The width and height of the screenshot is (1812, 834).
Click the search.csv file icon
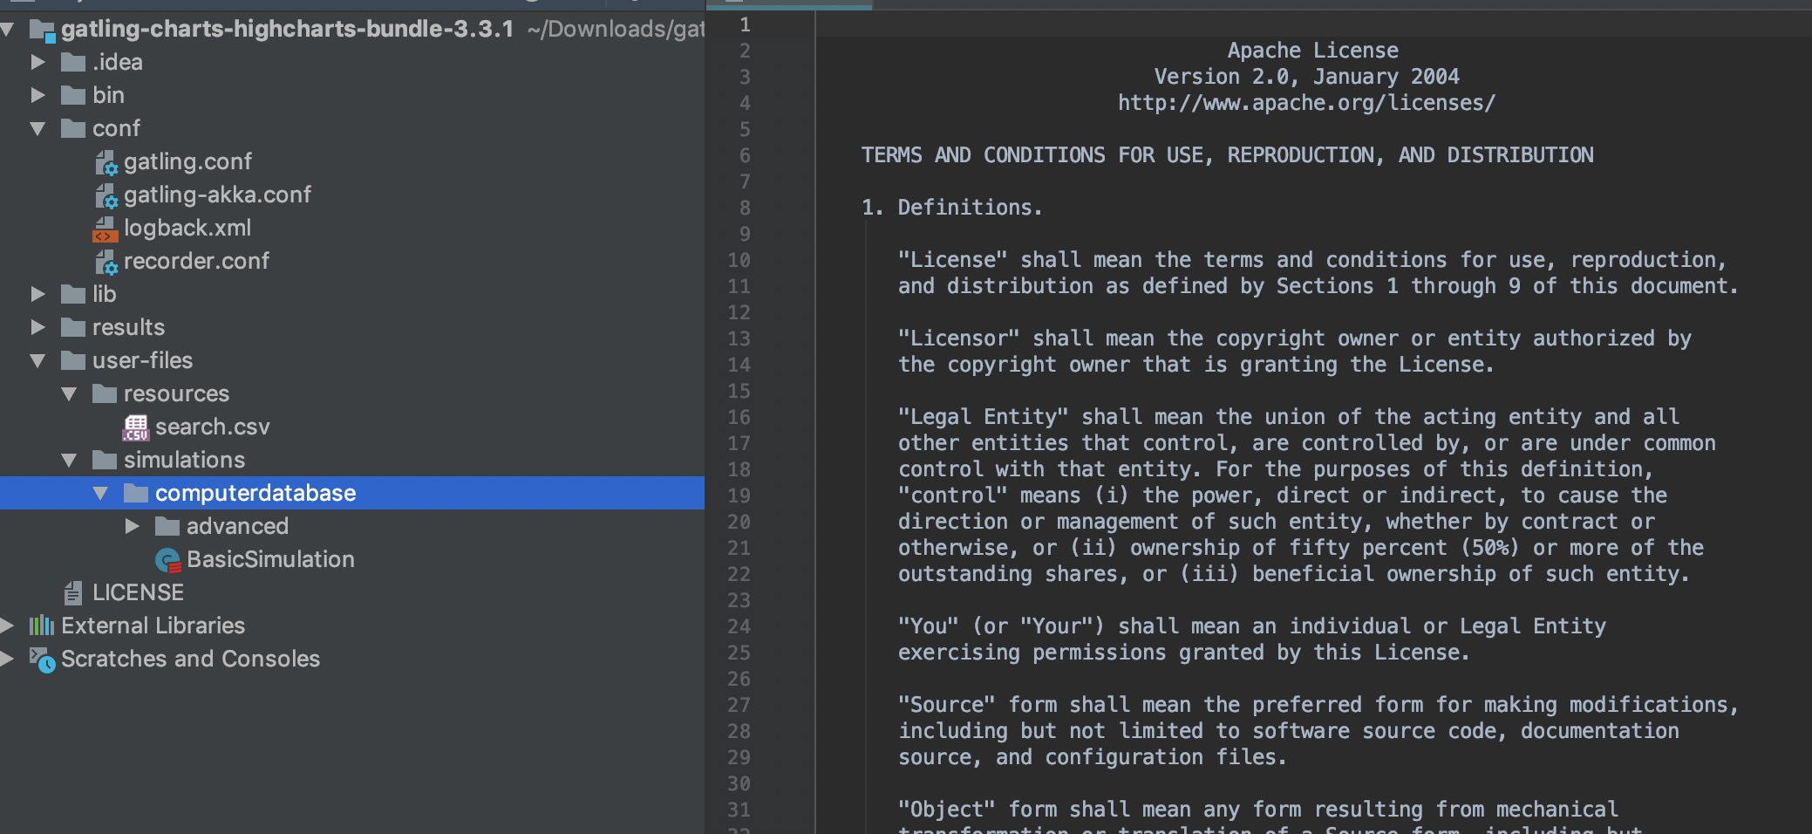136,427
